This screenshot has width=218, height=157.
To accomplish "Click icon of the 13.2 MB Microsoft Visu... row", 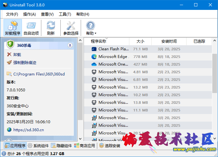I will pos(94,87).
